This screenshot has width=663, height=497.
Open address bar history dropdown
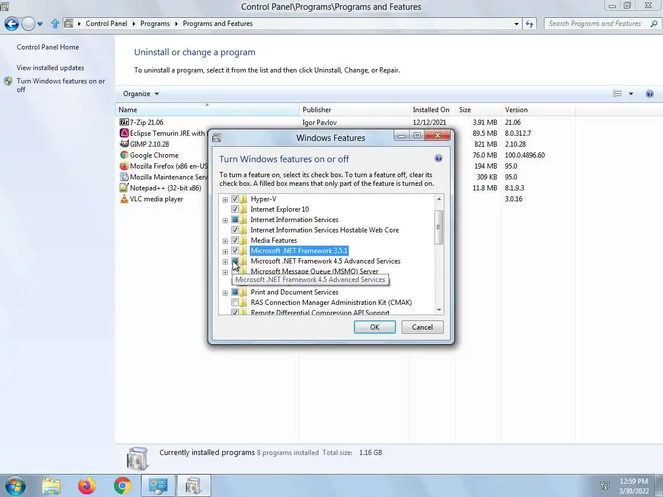tap(516, 24)
